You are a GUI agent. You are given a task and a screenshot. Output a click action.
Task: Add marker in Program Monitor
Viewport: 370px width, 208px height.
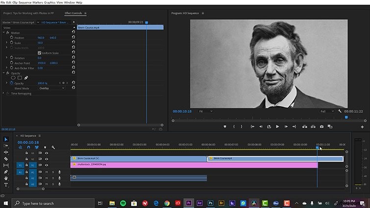(225, 126)
